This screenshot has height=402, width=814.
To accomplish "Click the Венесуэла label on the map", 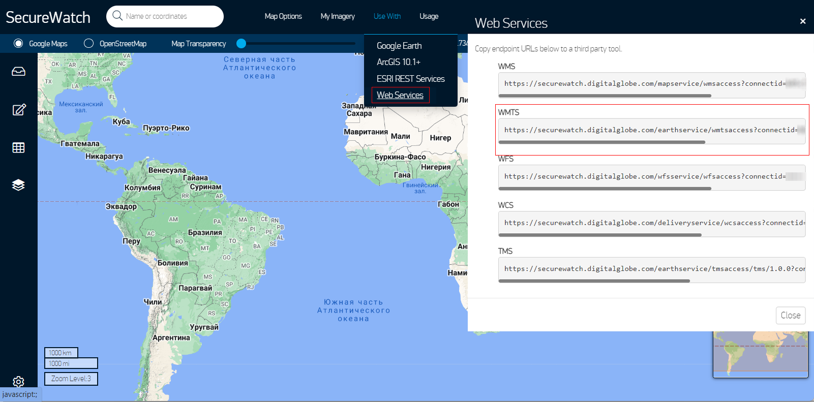I will (x=167, y=170).
